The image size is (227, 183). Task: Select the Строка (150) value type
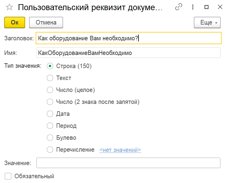tap(50, 66)
